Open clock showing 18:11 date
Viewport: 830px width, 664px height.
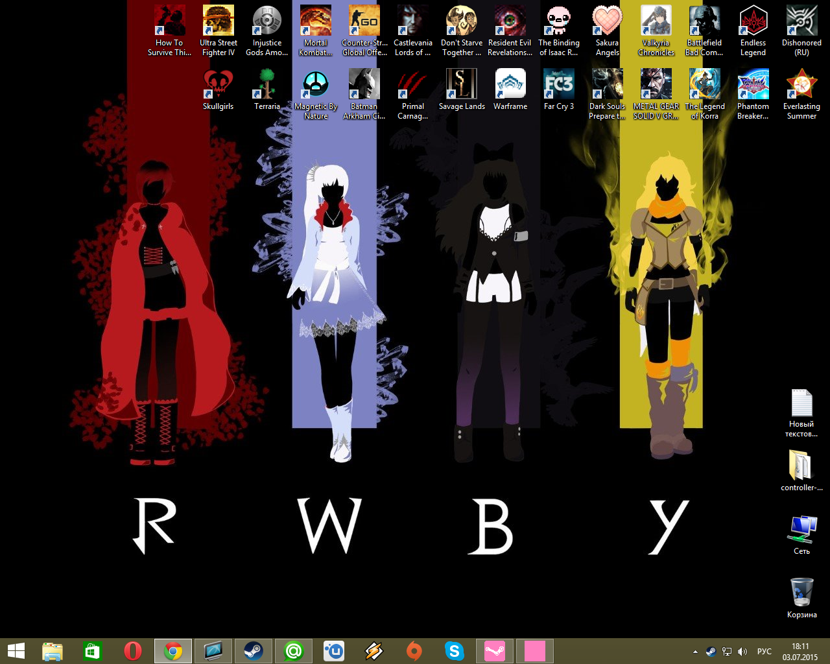coord(800,652)
